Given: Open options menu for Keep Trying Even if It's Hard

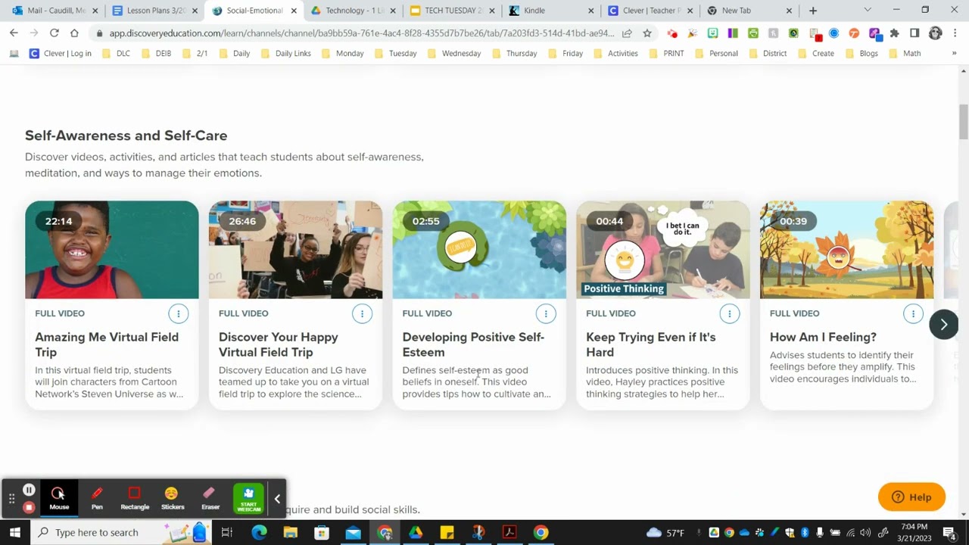Looking at the screenshot, I should coord(729,313).
